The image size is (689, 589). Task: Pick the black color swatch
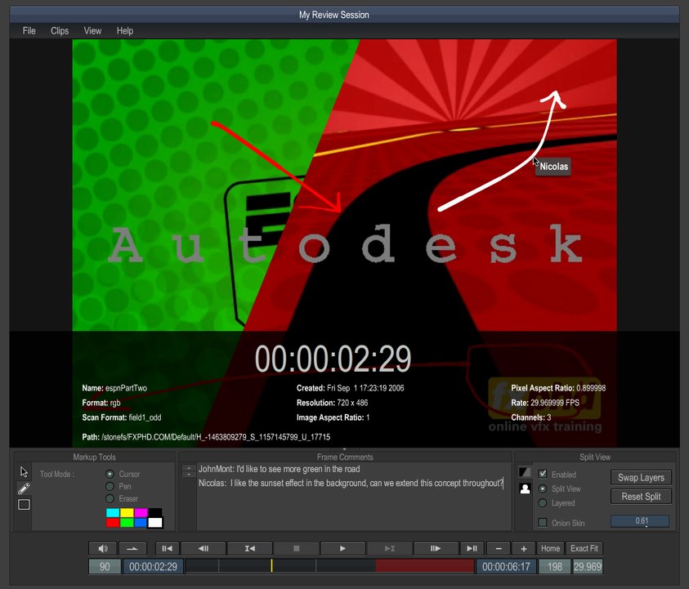coord(155,512)
